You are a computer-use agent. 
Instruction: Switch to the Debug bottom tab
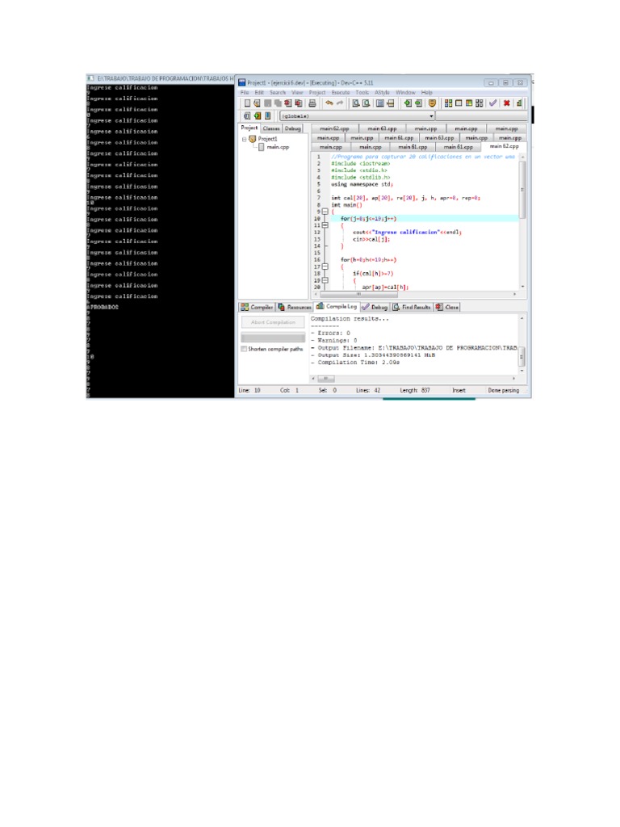pyautogui.click(x=375, y=307)
